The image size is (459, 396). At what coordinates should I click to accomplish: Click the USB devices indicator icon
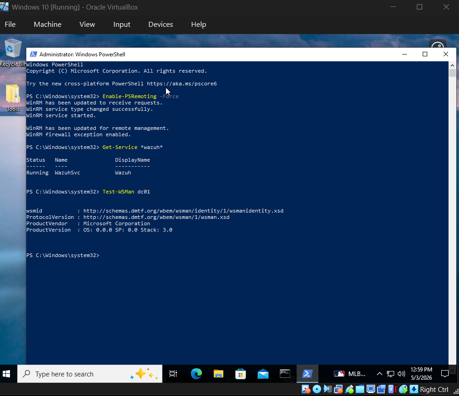click(349, 389)
